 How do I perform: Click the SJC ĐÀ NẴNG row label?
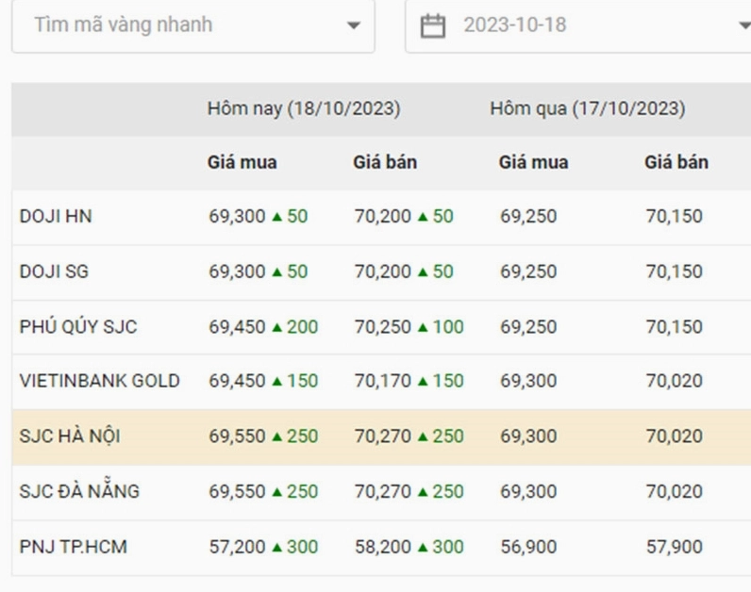click(79, 491)
